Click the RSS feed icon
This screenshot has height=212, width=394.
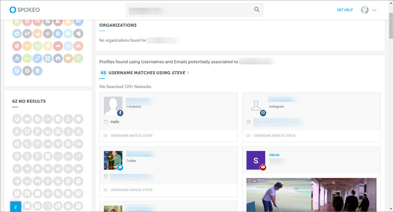coord(17,193)
